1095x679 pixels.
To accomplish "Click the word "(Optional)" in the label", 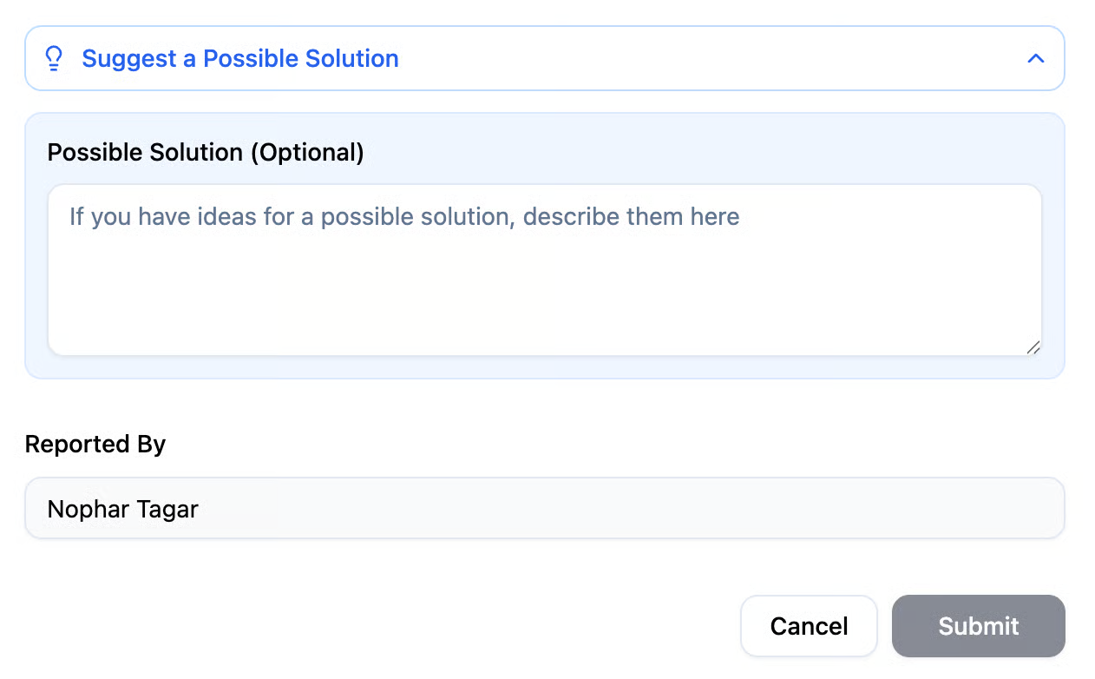I will 307,152.
